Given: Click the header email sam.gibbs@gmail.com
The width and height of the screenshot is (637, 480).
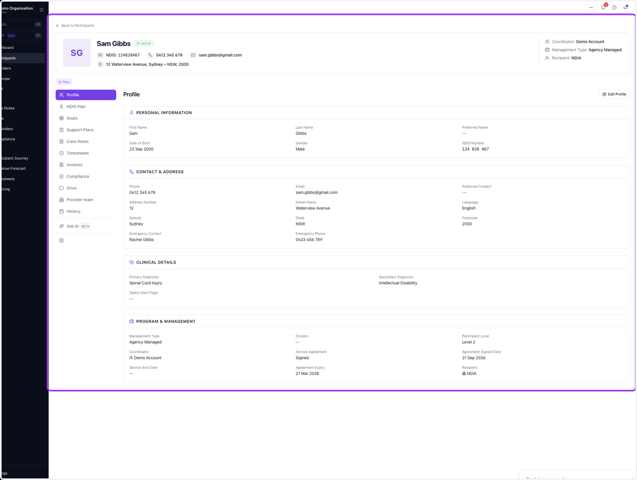Looking at the screenshot, I should (220, 55).
